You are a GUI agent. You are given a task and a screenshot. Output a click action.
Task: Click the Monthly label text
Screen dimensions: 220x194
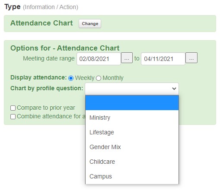pyautogui.click(x=113, y=78)
